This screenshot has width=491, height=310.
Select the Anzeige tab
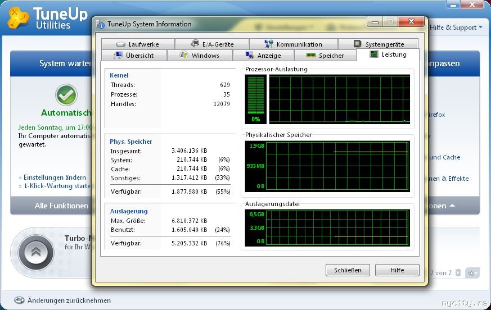(x=263, y=56)
